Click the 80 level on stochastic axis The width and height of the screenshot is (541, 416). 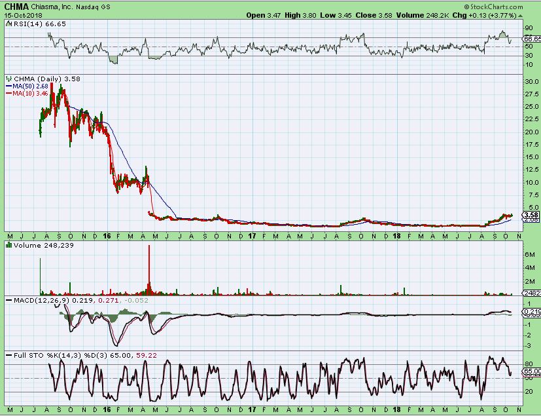tap(529, 364)
